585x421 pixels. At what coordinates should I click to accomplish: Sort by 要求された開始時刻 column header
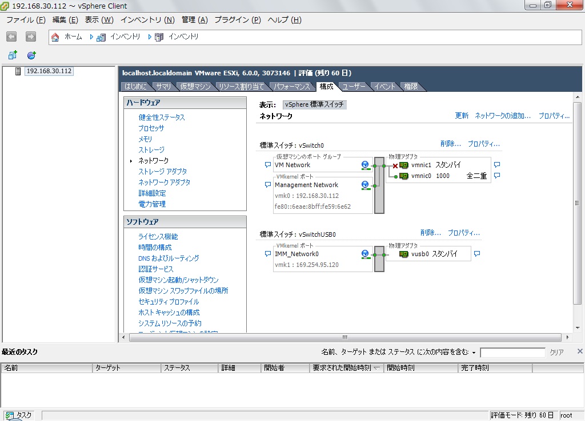346,369
